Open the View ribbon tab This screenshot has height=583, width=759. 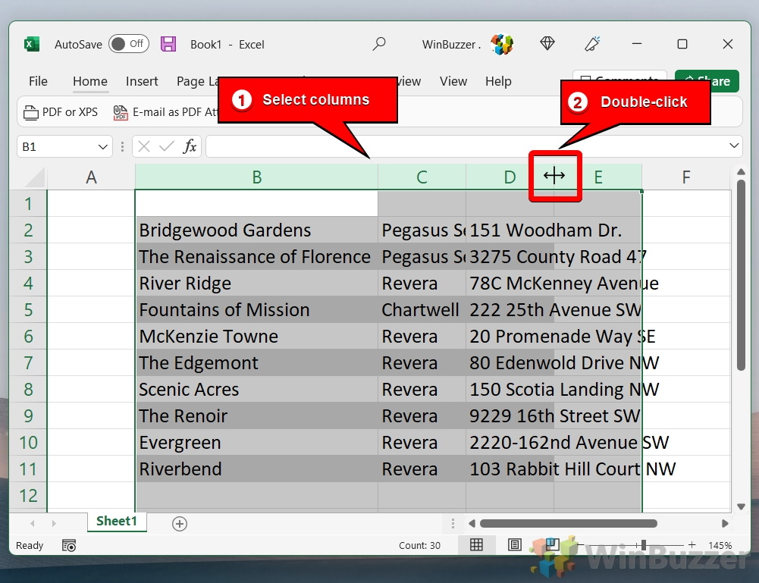pyautogui.click(x=453, y=81)
